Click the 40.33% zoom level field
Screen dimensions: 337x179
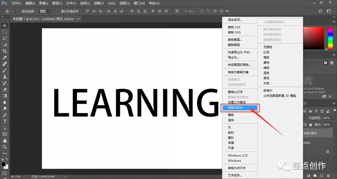click(x=16, y=177)
